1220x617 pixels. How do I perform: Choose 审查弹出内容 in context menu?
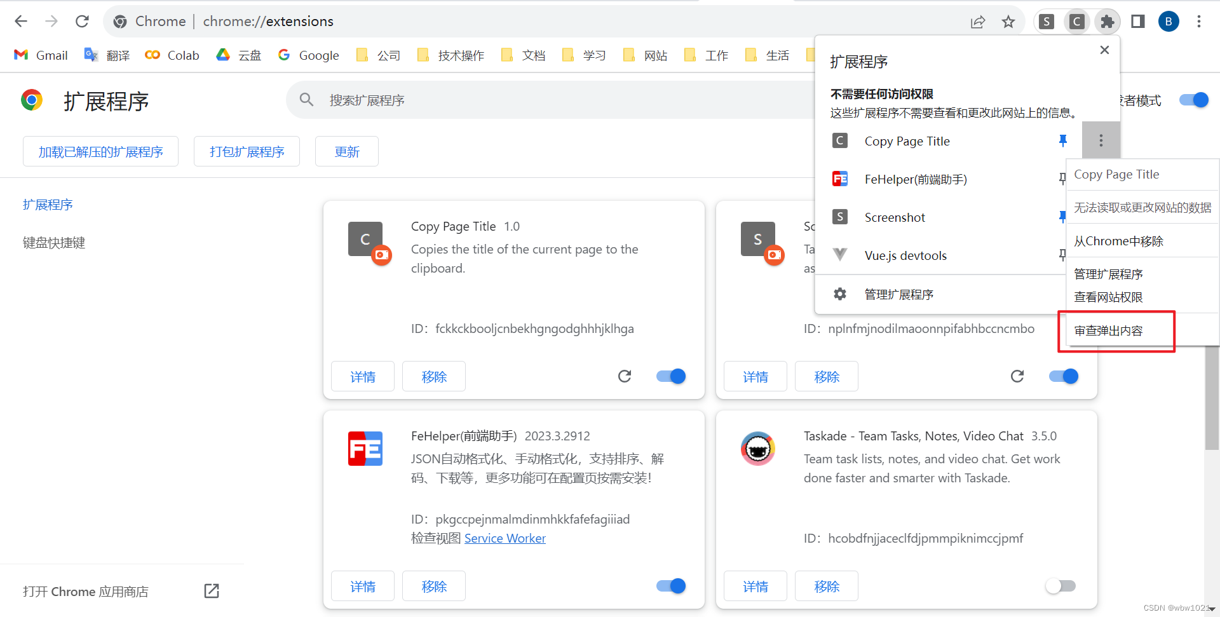(1142, 330)
